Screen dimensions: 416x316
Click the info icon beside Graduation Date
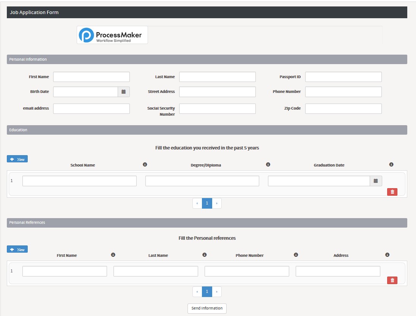tap(391, 165)
